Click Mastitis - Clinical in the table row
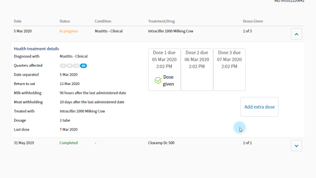The height and width of the screenshot is (178, 316). pyautogui.click(x=109, y=31)
